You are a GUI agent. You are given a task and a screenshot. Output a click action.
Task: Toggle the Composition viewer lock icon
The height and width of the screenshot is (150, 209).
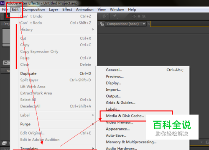click(102, 24)
